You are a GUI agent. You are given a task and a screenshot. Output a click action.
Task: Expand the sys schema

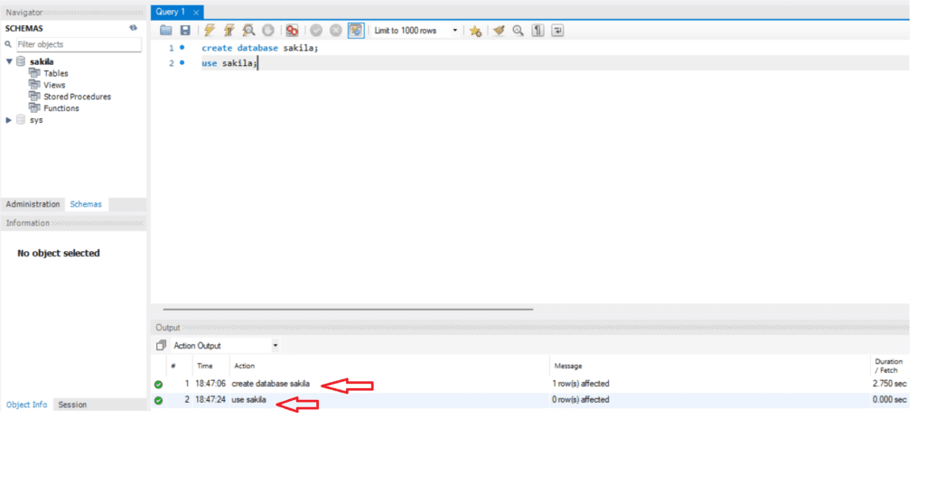click(x=9, y=120)
